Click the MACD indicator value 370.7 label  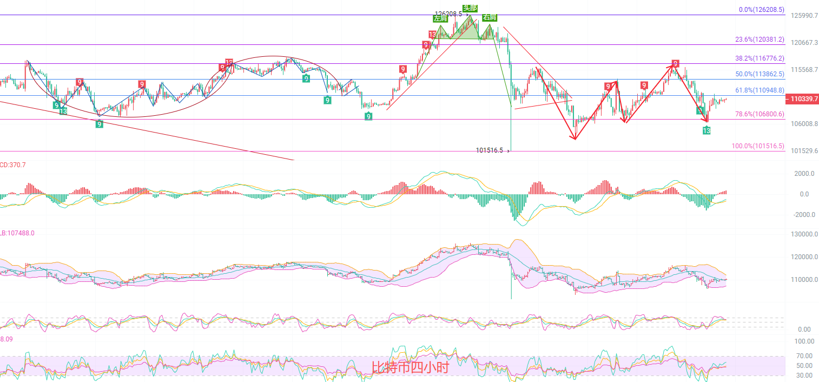[x=13, y=164]
